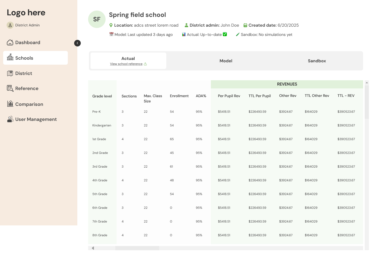Click the REVENUES group header
Viewport: 380px width, 260px height.
point(287,84)
